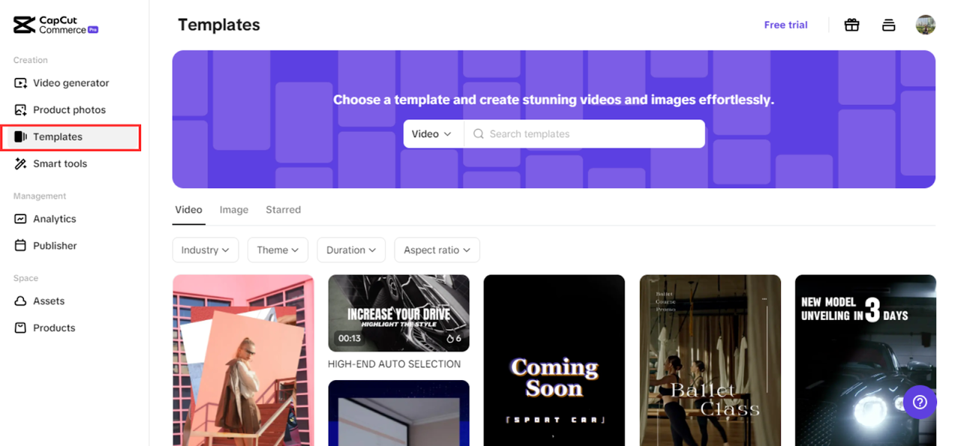Expand the Industry filter dropdown
The image size is (961, 446).
coord(205,250)
